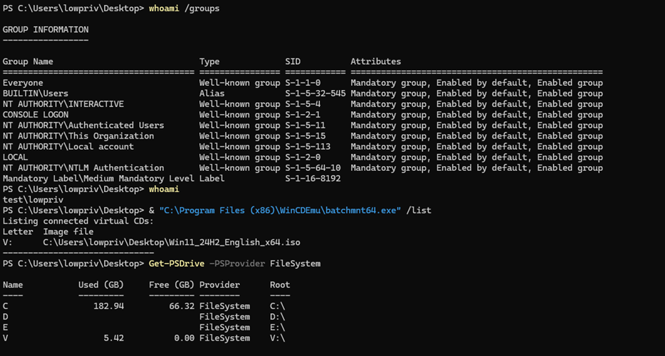Click "NT AUTHORITY\INTERACTIVE" group name
This screenshot has height=356, width=665.
[63, 104]
